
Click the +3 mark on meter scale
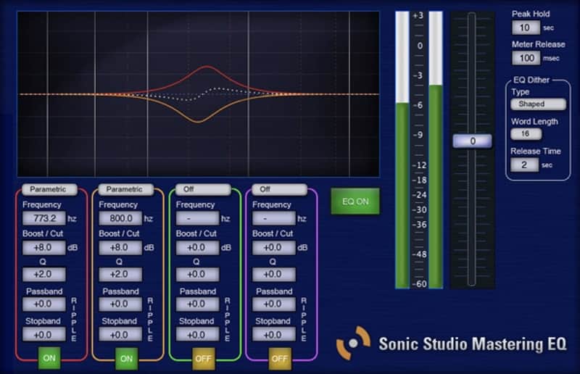[x=418, y=15]
